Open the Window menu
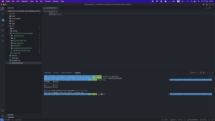Screen dimensions: 215x121 point(56,1)
